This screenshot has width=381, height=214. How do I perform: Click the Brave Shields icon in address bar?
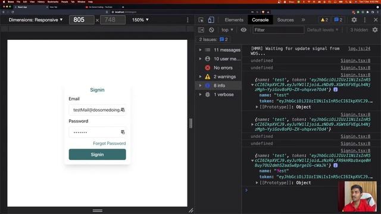263,12
